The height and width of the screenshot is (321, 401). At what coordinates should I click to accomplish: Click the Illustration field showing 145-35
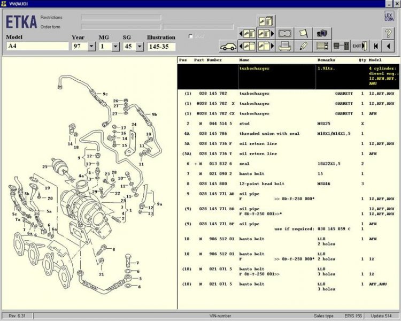(161, 47)
